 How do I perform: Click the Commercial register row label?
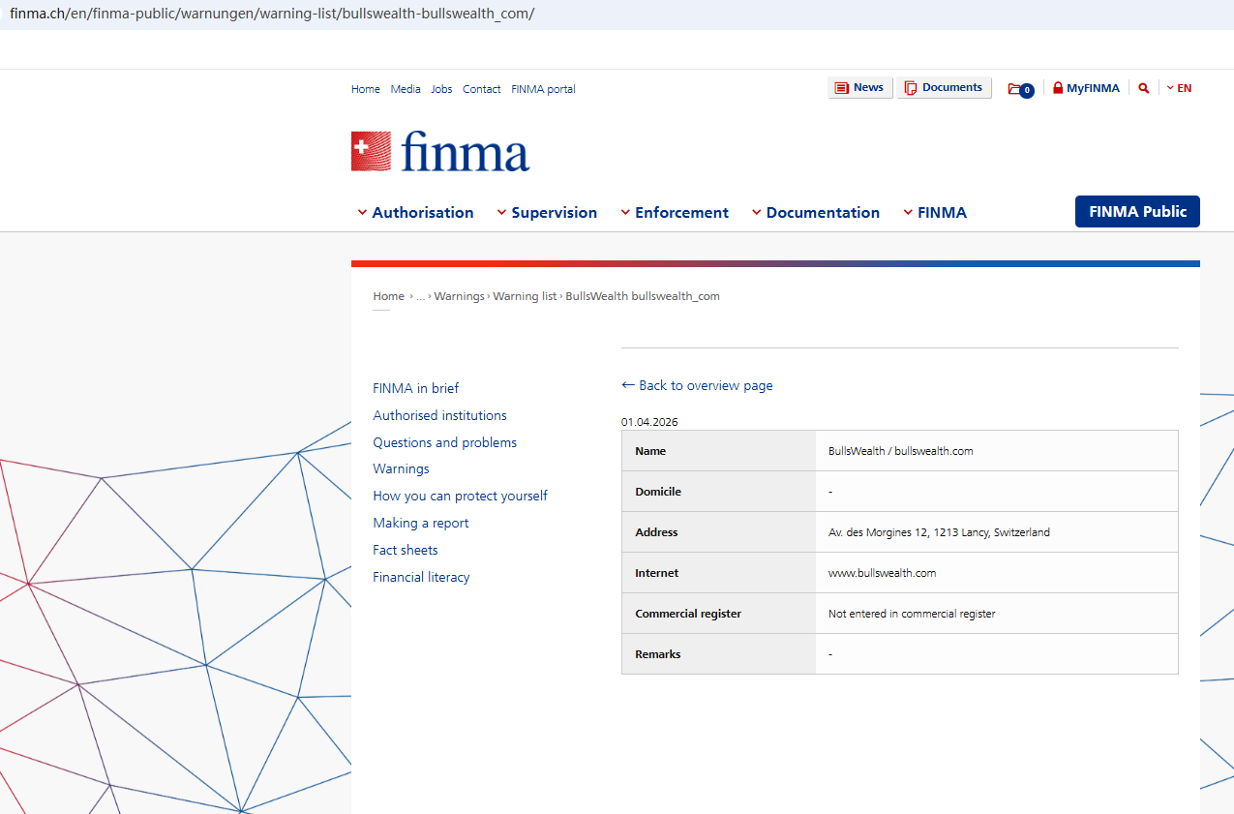coord(688,614)
